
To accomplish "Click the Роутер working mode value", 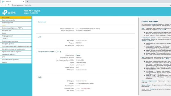I will point(78,55).
